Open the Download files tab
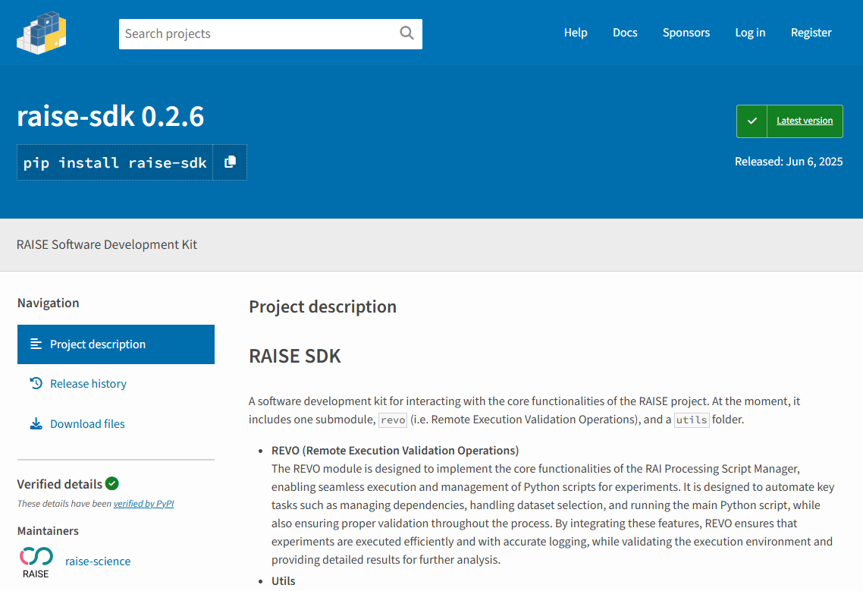 coord(87,423)
